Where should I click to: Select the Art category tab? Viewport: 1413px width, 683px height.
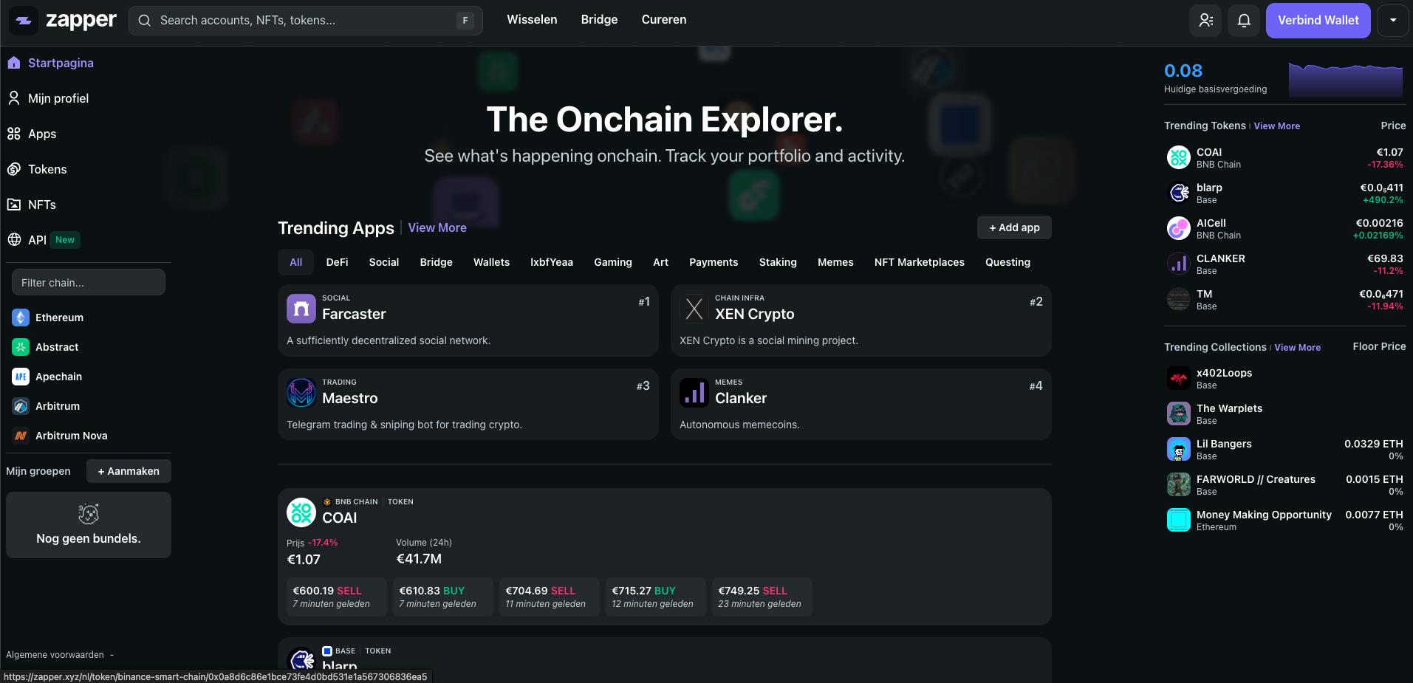661,262
